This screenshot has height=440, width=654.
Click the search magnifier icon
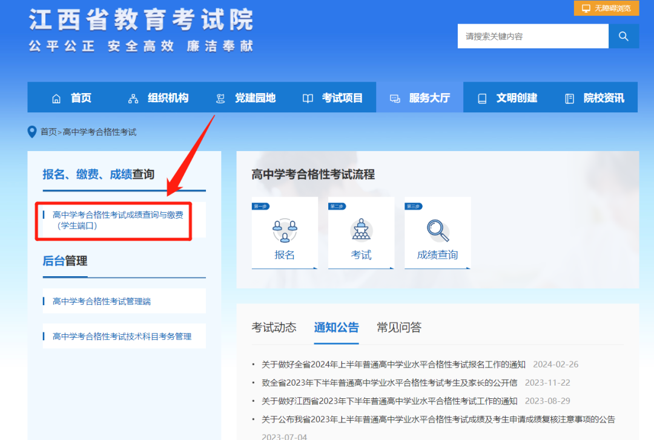point(623,36)
